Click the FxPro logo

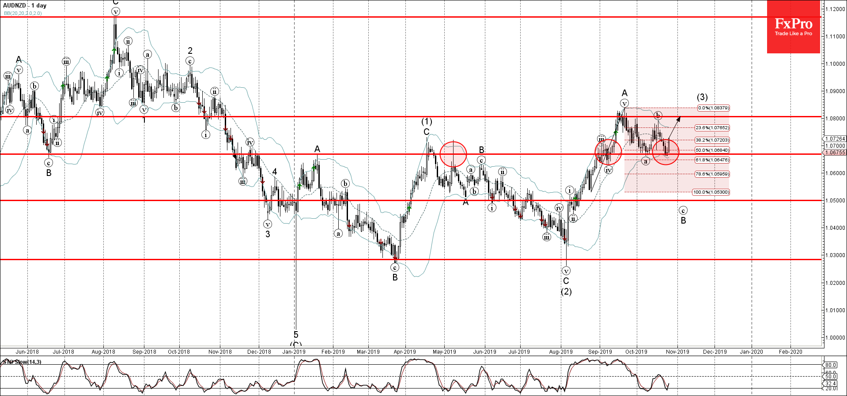point(793,27)
